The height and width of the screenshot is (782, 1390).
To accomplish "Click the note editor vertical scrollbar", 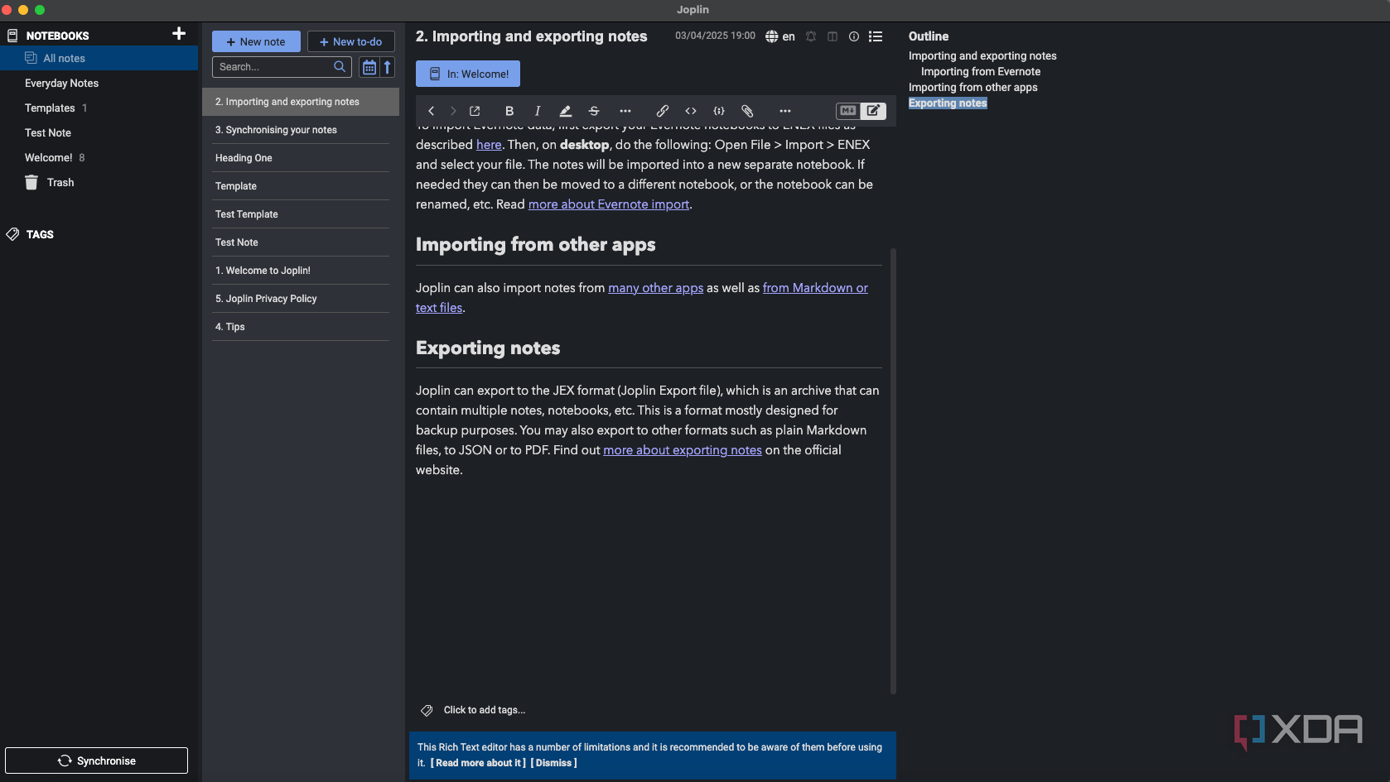I will [x=893, y=470].
